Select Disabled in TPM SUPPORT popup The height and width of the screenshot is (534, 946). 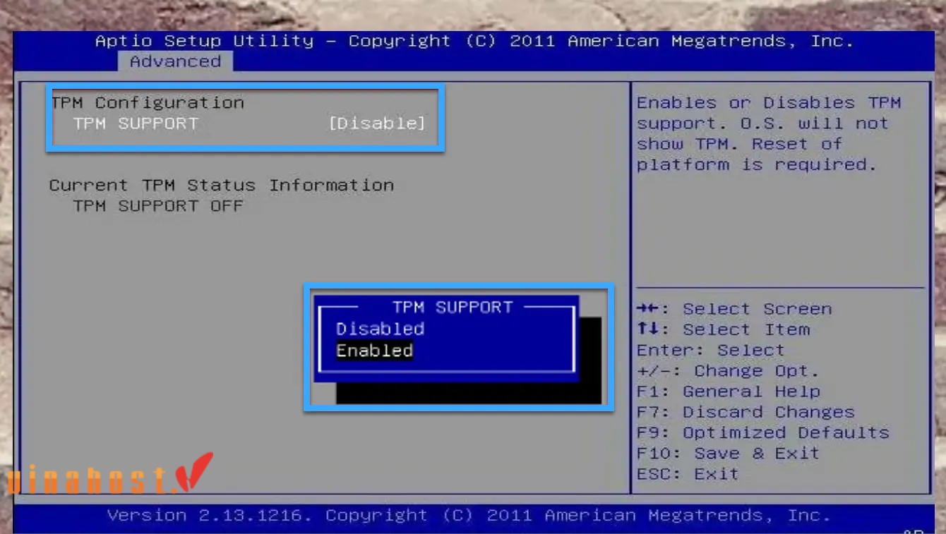[380, 329]
